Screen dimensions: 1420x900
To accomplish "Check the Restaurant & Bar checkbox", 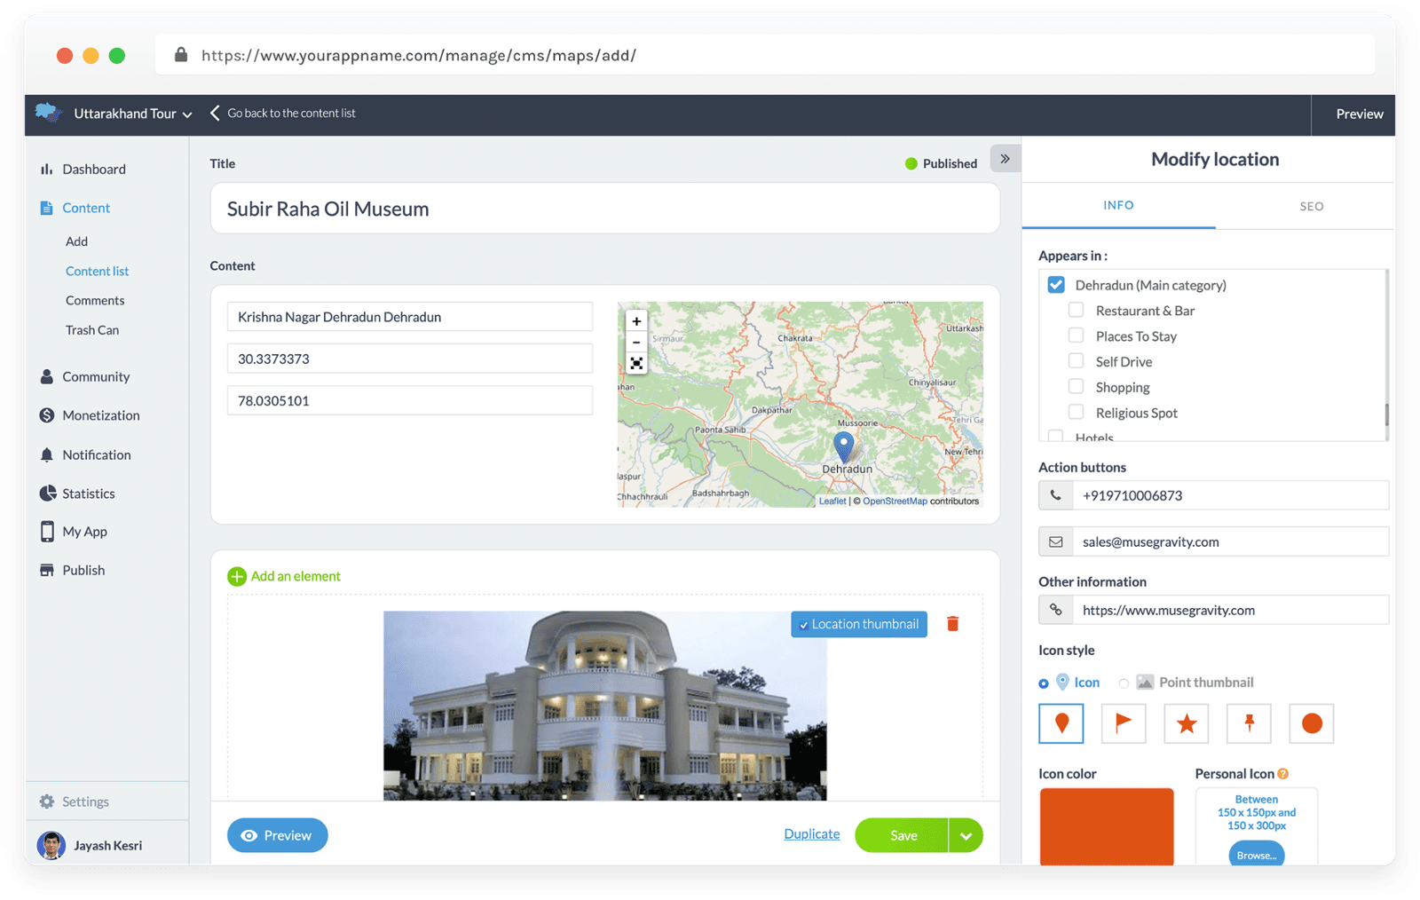I will tap(1076, 310).
